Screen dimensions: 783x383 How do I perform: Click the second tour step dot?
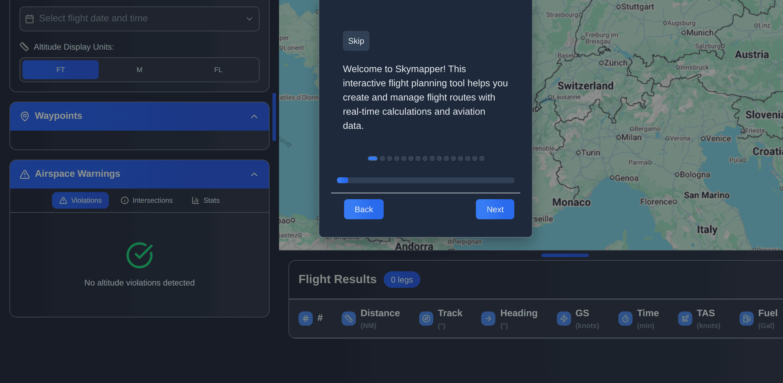(x=382, y=158)
